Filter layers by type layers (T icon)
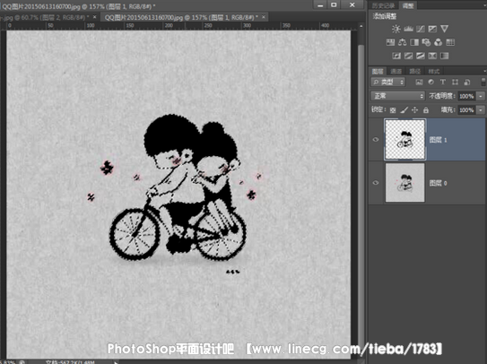The image size is (487, 364). 443,82
